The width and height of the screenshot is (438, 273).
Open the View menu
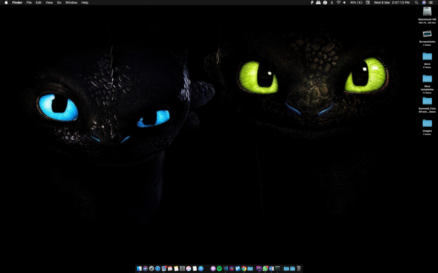pos(49,3)
